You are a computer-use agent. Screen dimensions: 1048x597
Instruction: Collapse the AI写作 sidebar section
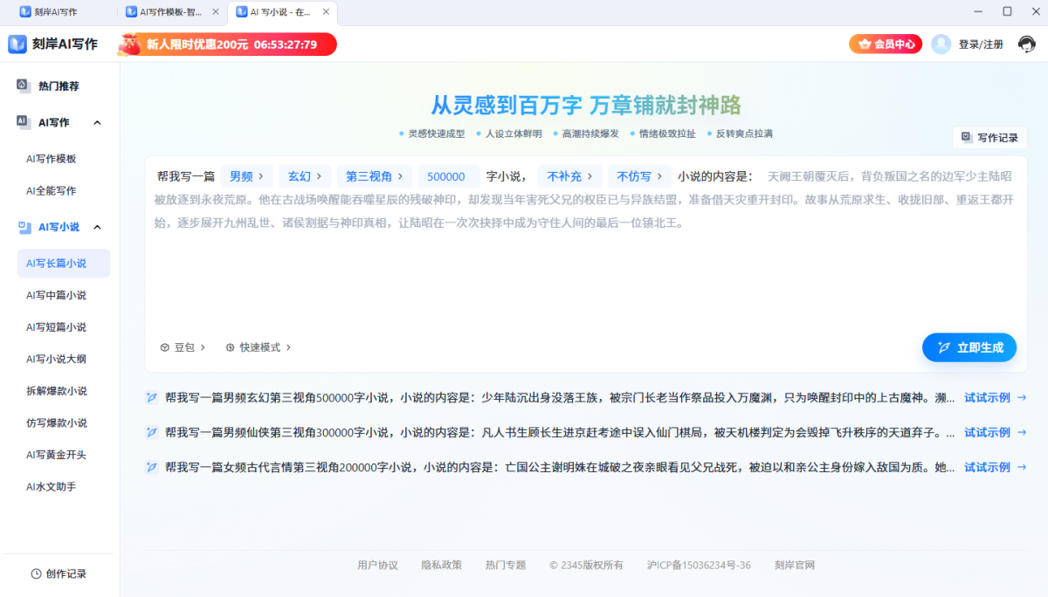[97, 122]
